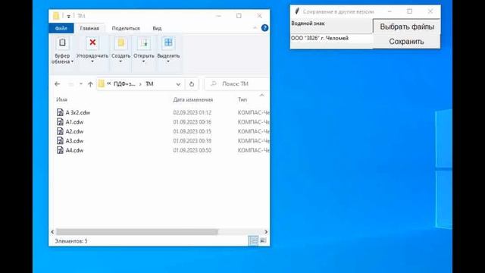
Task: Click the file icon of A4.cdw
Action: point(60,150)
